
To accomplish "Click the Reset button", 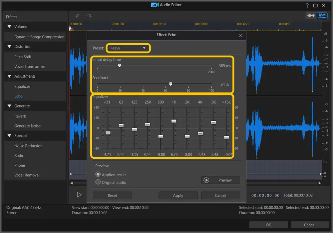I will click(x=112, y=195).
